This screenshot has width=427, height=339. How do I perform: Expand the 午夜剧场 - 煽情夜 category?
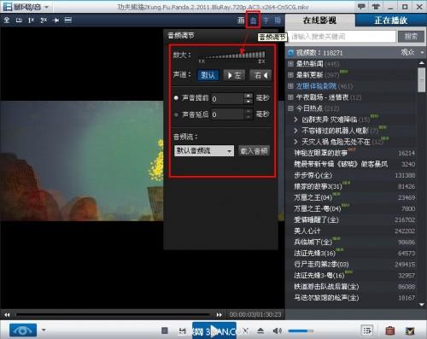coord(290,97)
